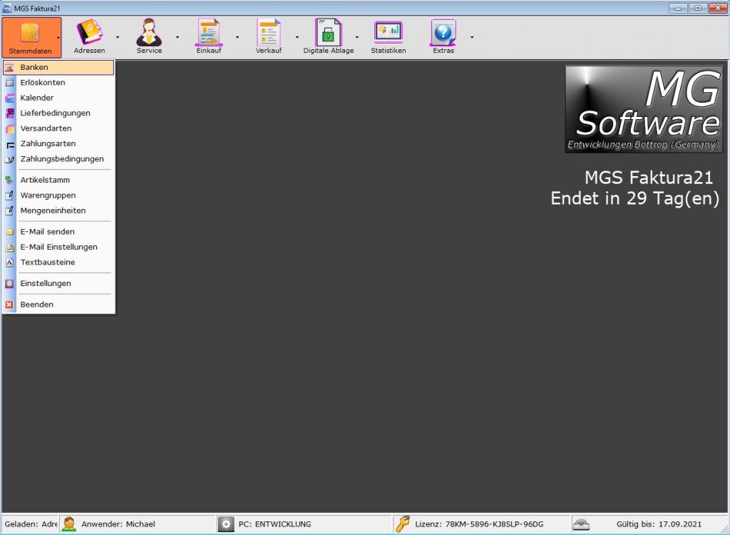Open Erlöskonten menu entry
The width and height of the screenshot is (730, 535).
point(58,83)
